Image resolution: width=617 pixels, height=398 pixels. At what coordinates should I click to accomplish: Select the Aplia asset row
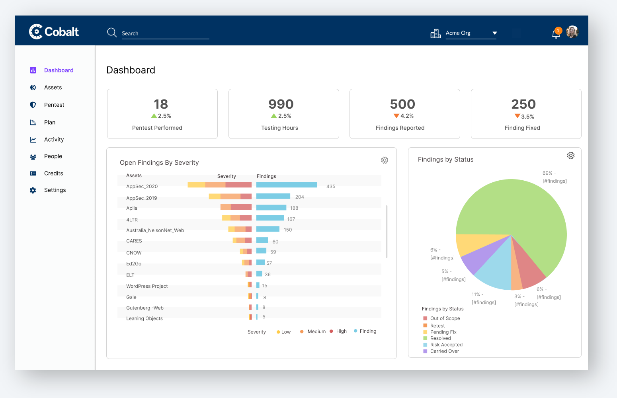click(249, 208)
